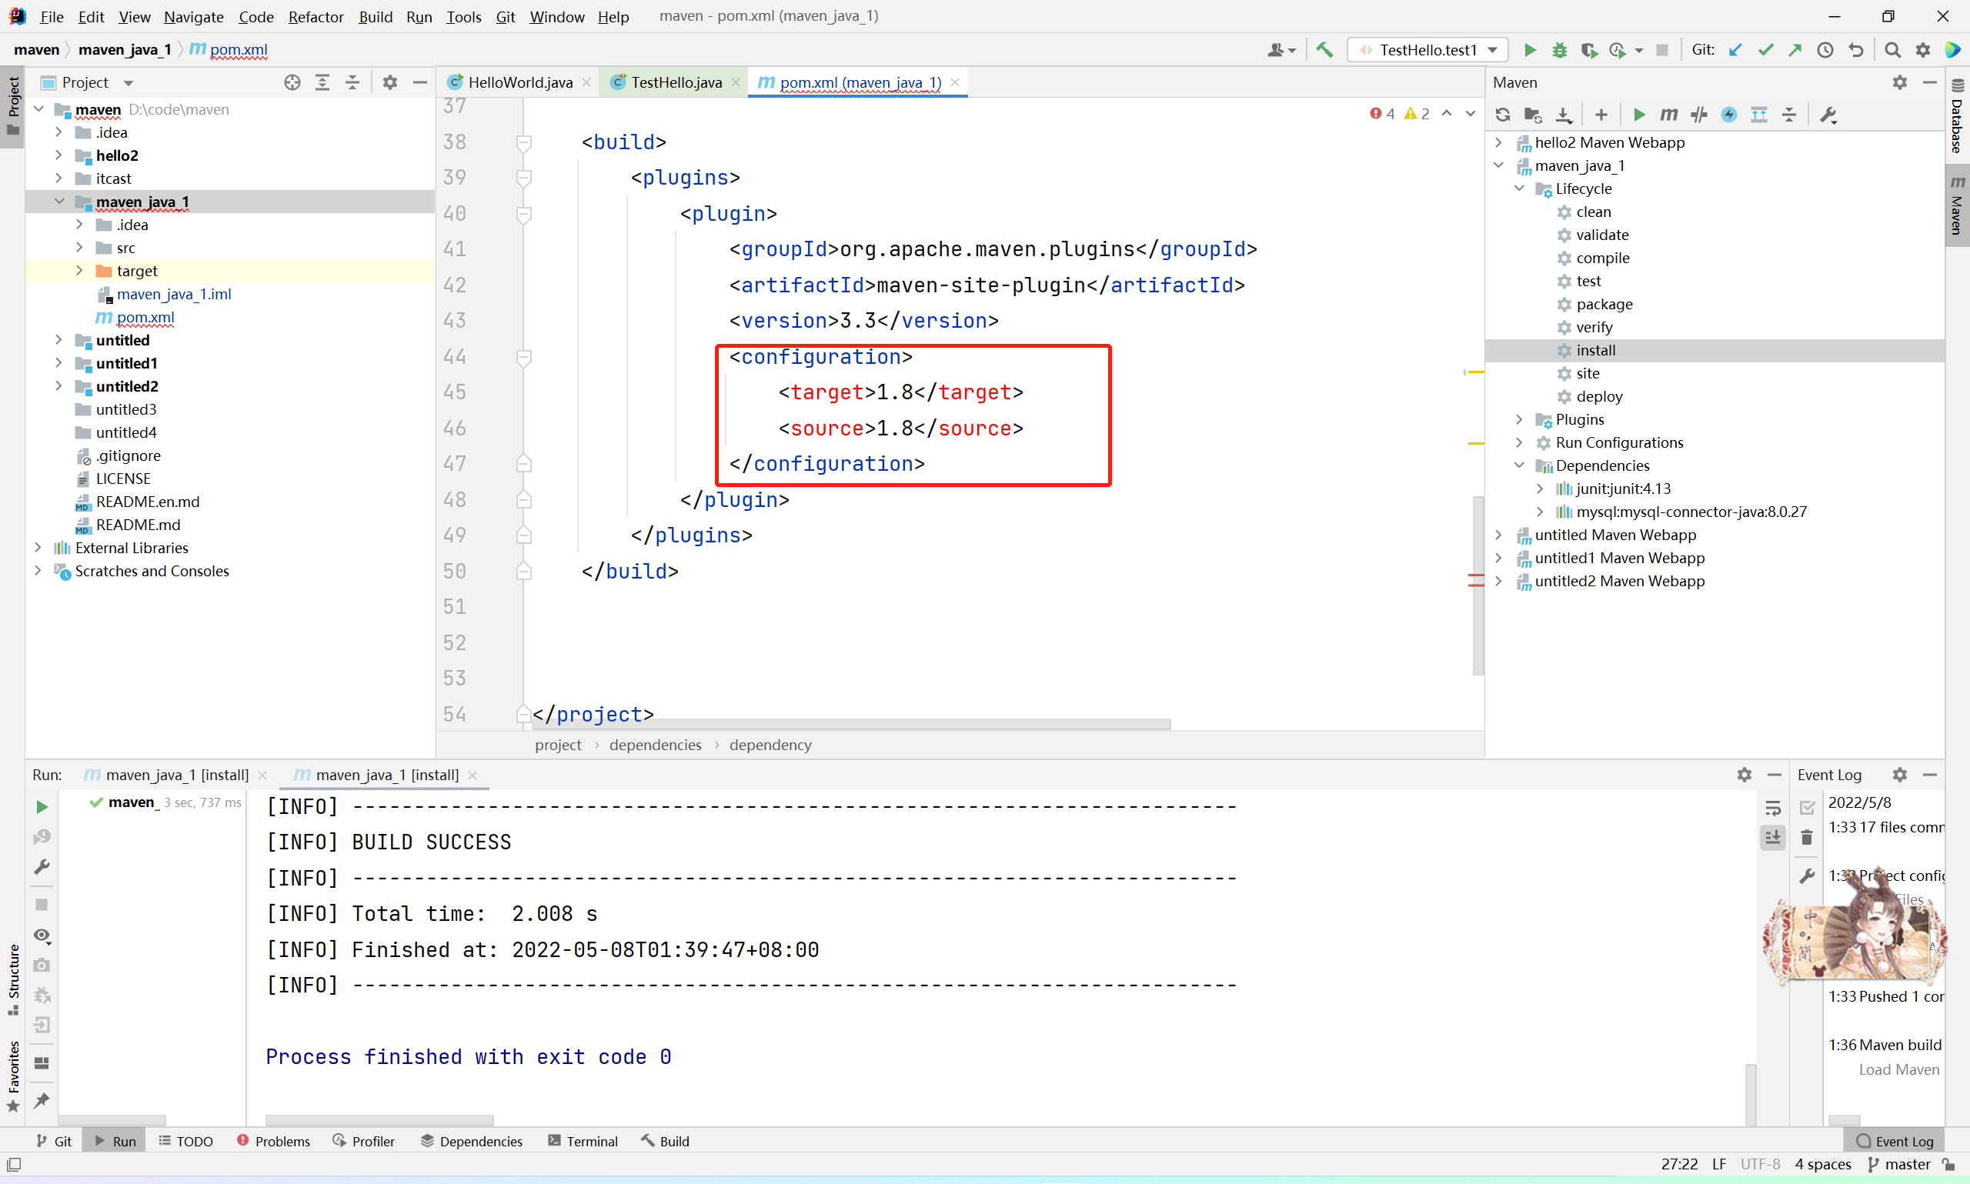The width and height of the screenshot is (1970, 1184).
Task: Click the master branch in the status bar
Action: pos(1906,1164)
